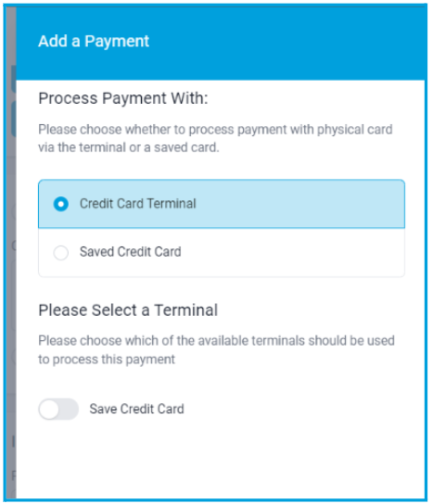The height and width of the screenshot is (504, 433).
Task: Click the Credit Card Terminal label text
Action: pyautogui.click(x=137, y=204)
